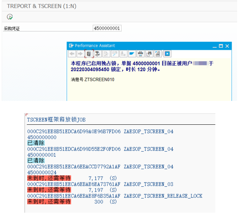Screen dimensions: 248x219
Task: Open Technical Information wrench icon
Action: pyautogui.click(x=98, y=54)
